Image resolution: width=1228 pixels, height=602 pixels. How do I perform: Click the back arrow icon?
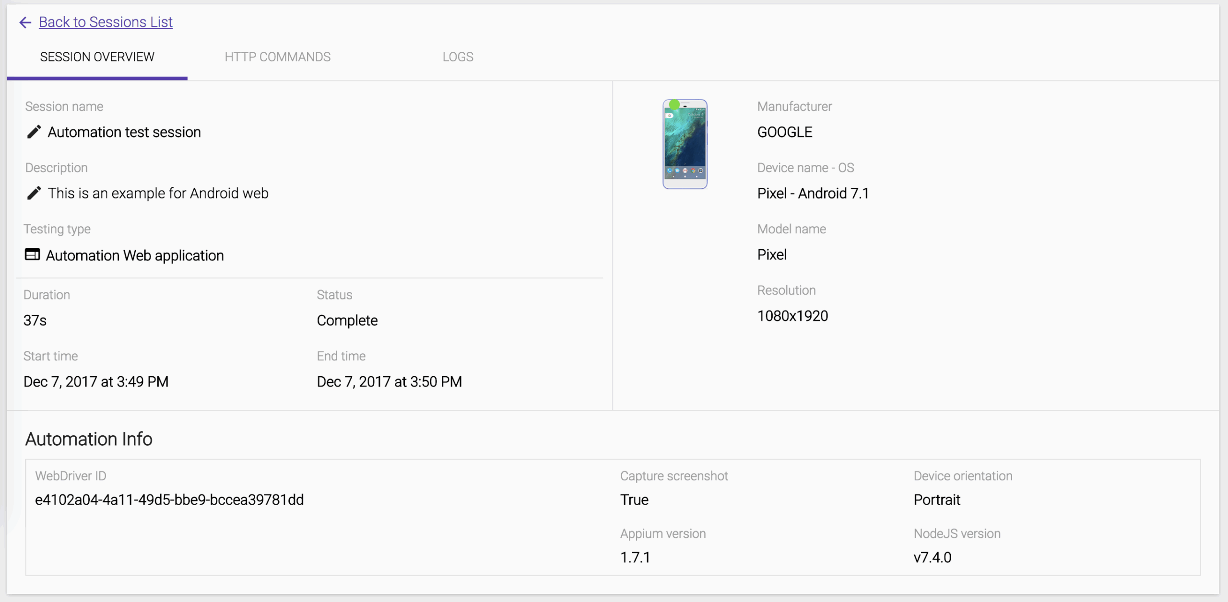[25, 22]
